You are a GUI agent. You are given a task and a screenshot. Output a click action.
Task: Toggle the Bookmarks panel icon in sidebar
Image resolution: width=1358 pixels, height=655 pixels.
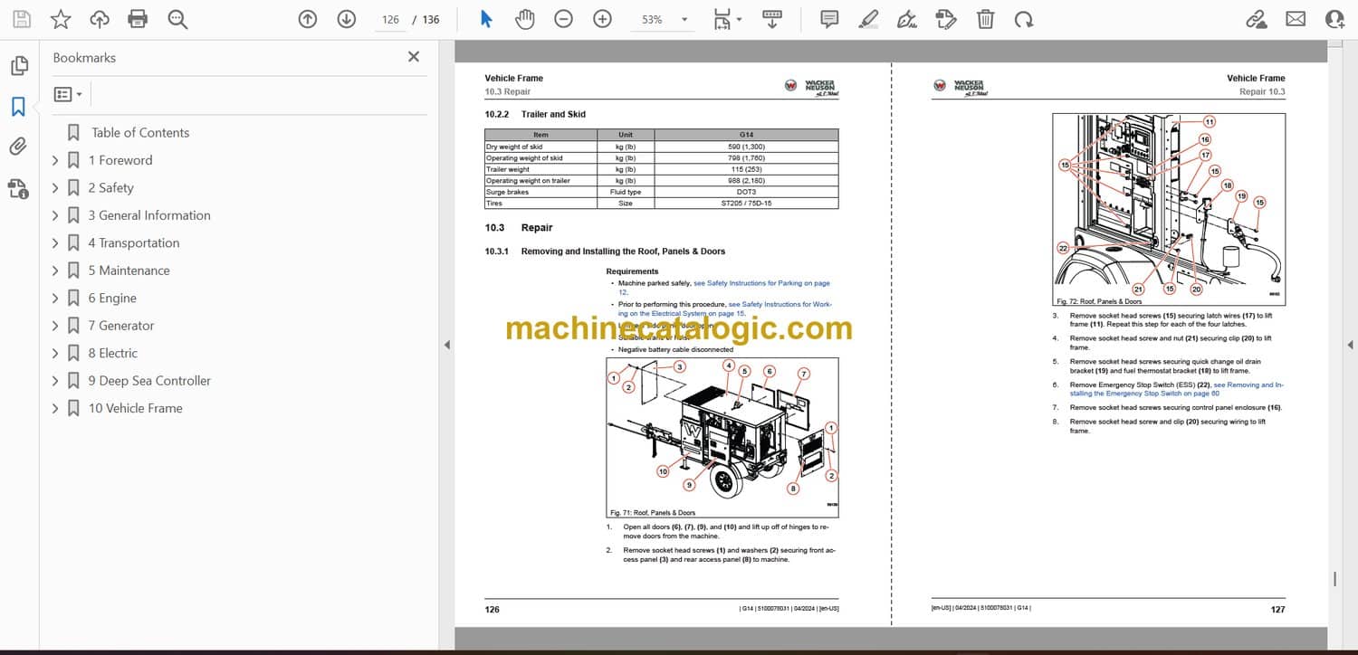(x=18, y=107)
